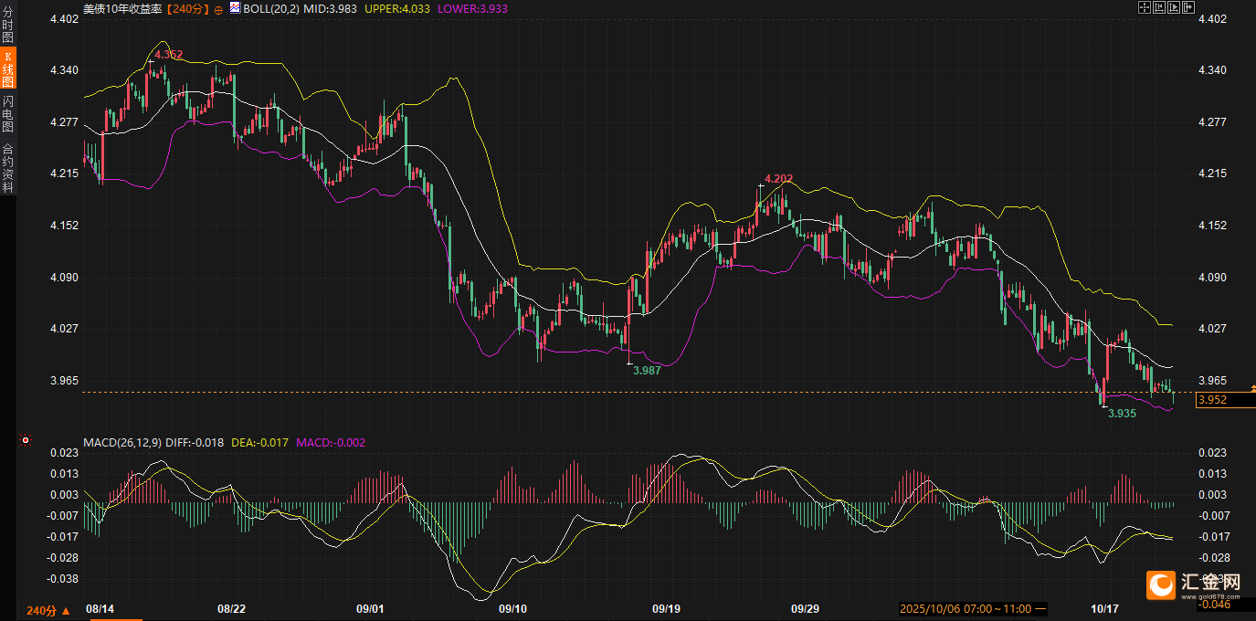Expand the 240分 period selector at bottom left
The image size is (1256, 621).
click(47, 610)
